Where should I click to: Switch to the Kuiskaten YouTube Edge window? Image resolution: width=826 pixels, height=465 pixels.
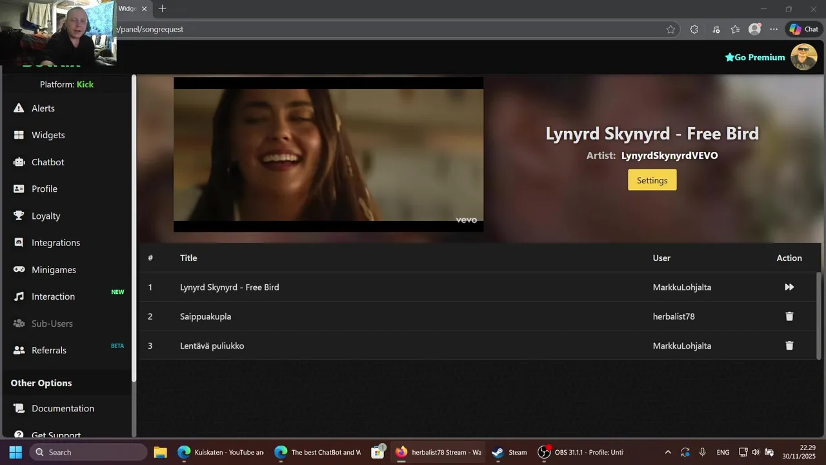221,452
